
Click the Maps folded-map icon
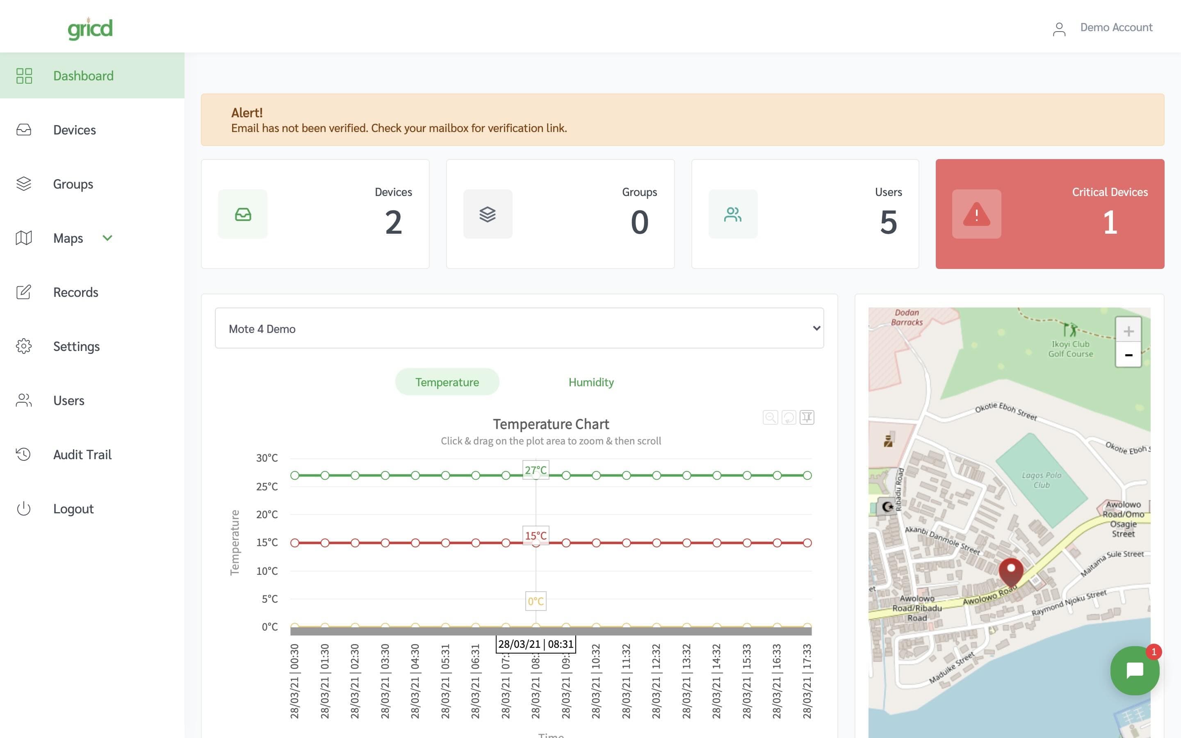point(24,238)
